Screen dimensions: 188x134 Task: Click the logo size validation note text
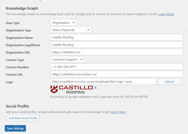tap(99, 97)
